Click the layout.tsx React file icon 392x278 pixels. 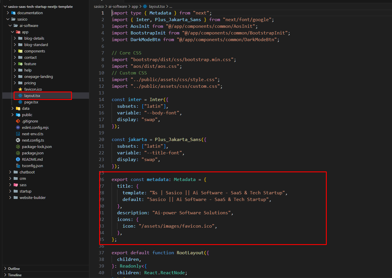[x=20, y=96]
